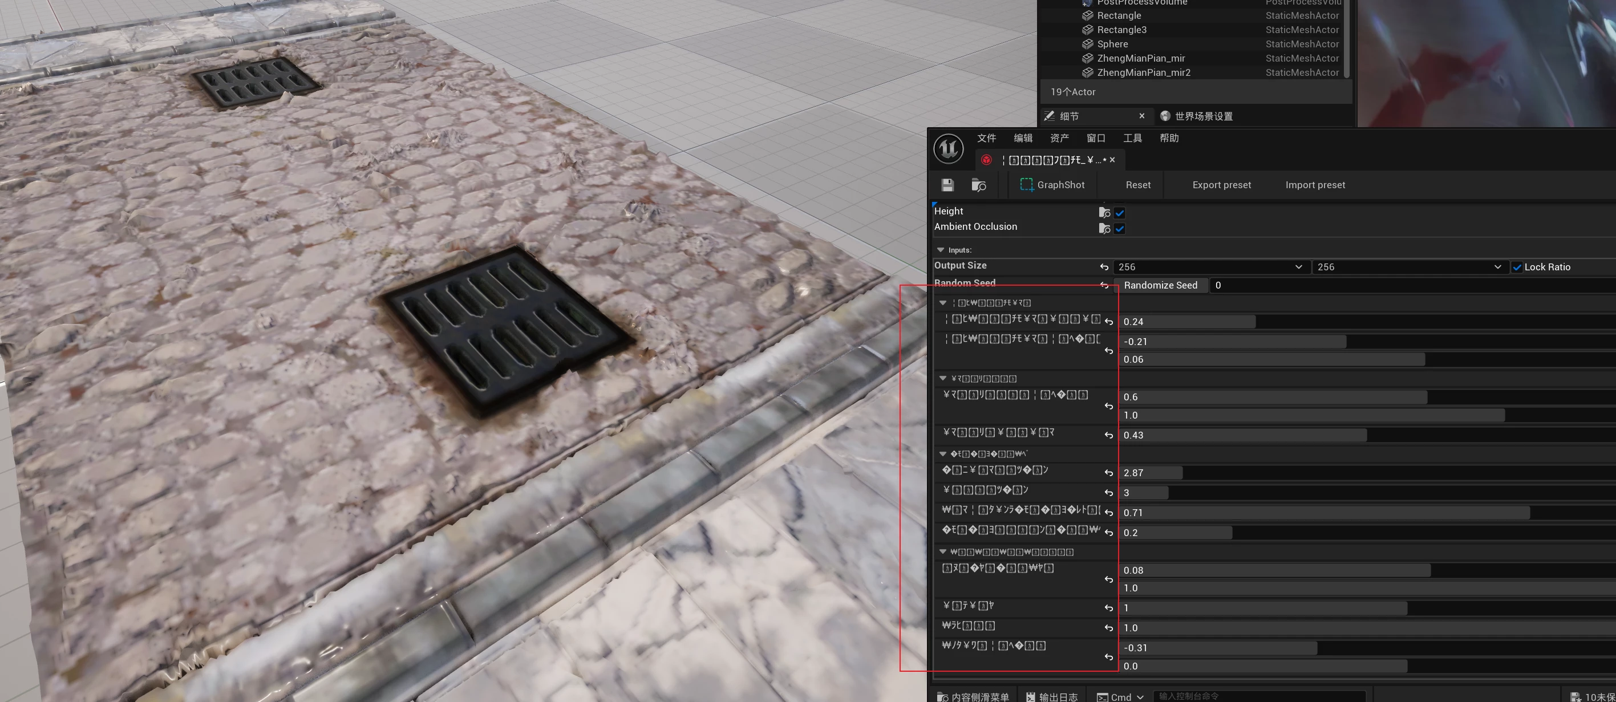The width and height of the screenshot is (1616, 702).
Task: Disable the Ambient Occlusion output checkbox
Action: (x=1120, y=228)
